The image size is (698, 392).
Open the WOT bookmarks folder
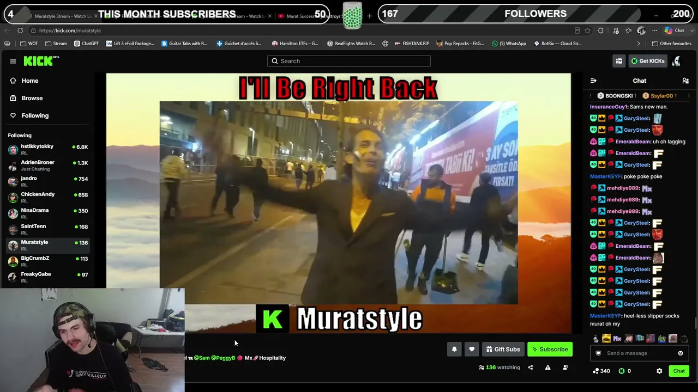coord(29,44)
